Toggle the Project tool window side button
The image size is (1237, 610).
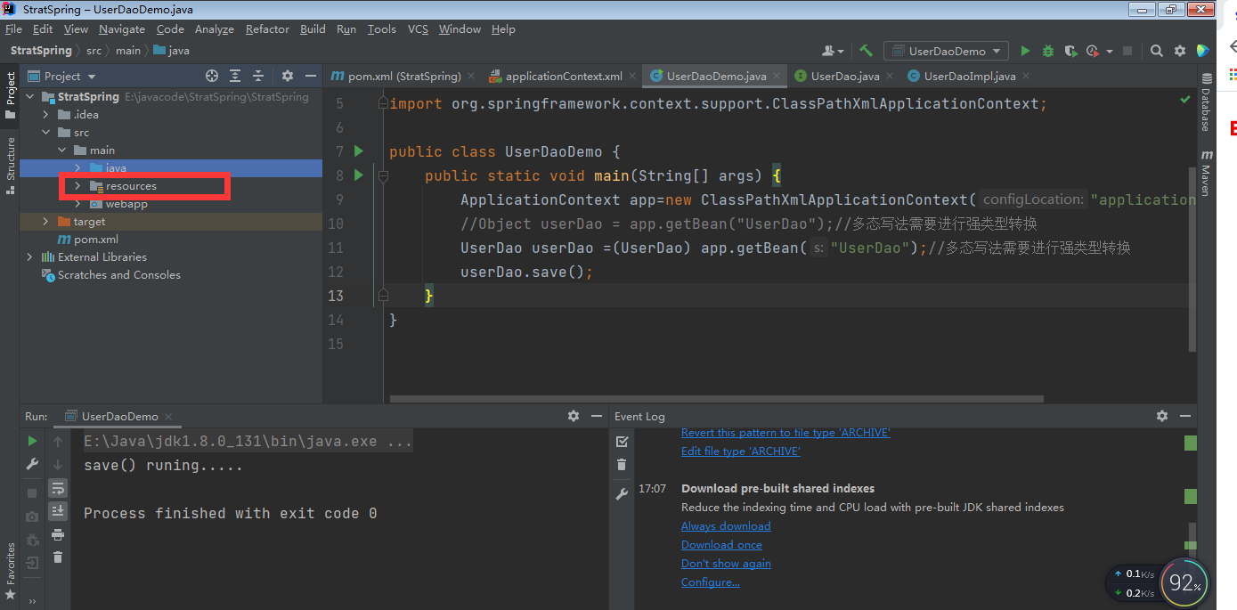10,95
